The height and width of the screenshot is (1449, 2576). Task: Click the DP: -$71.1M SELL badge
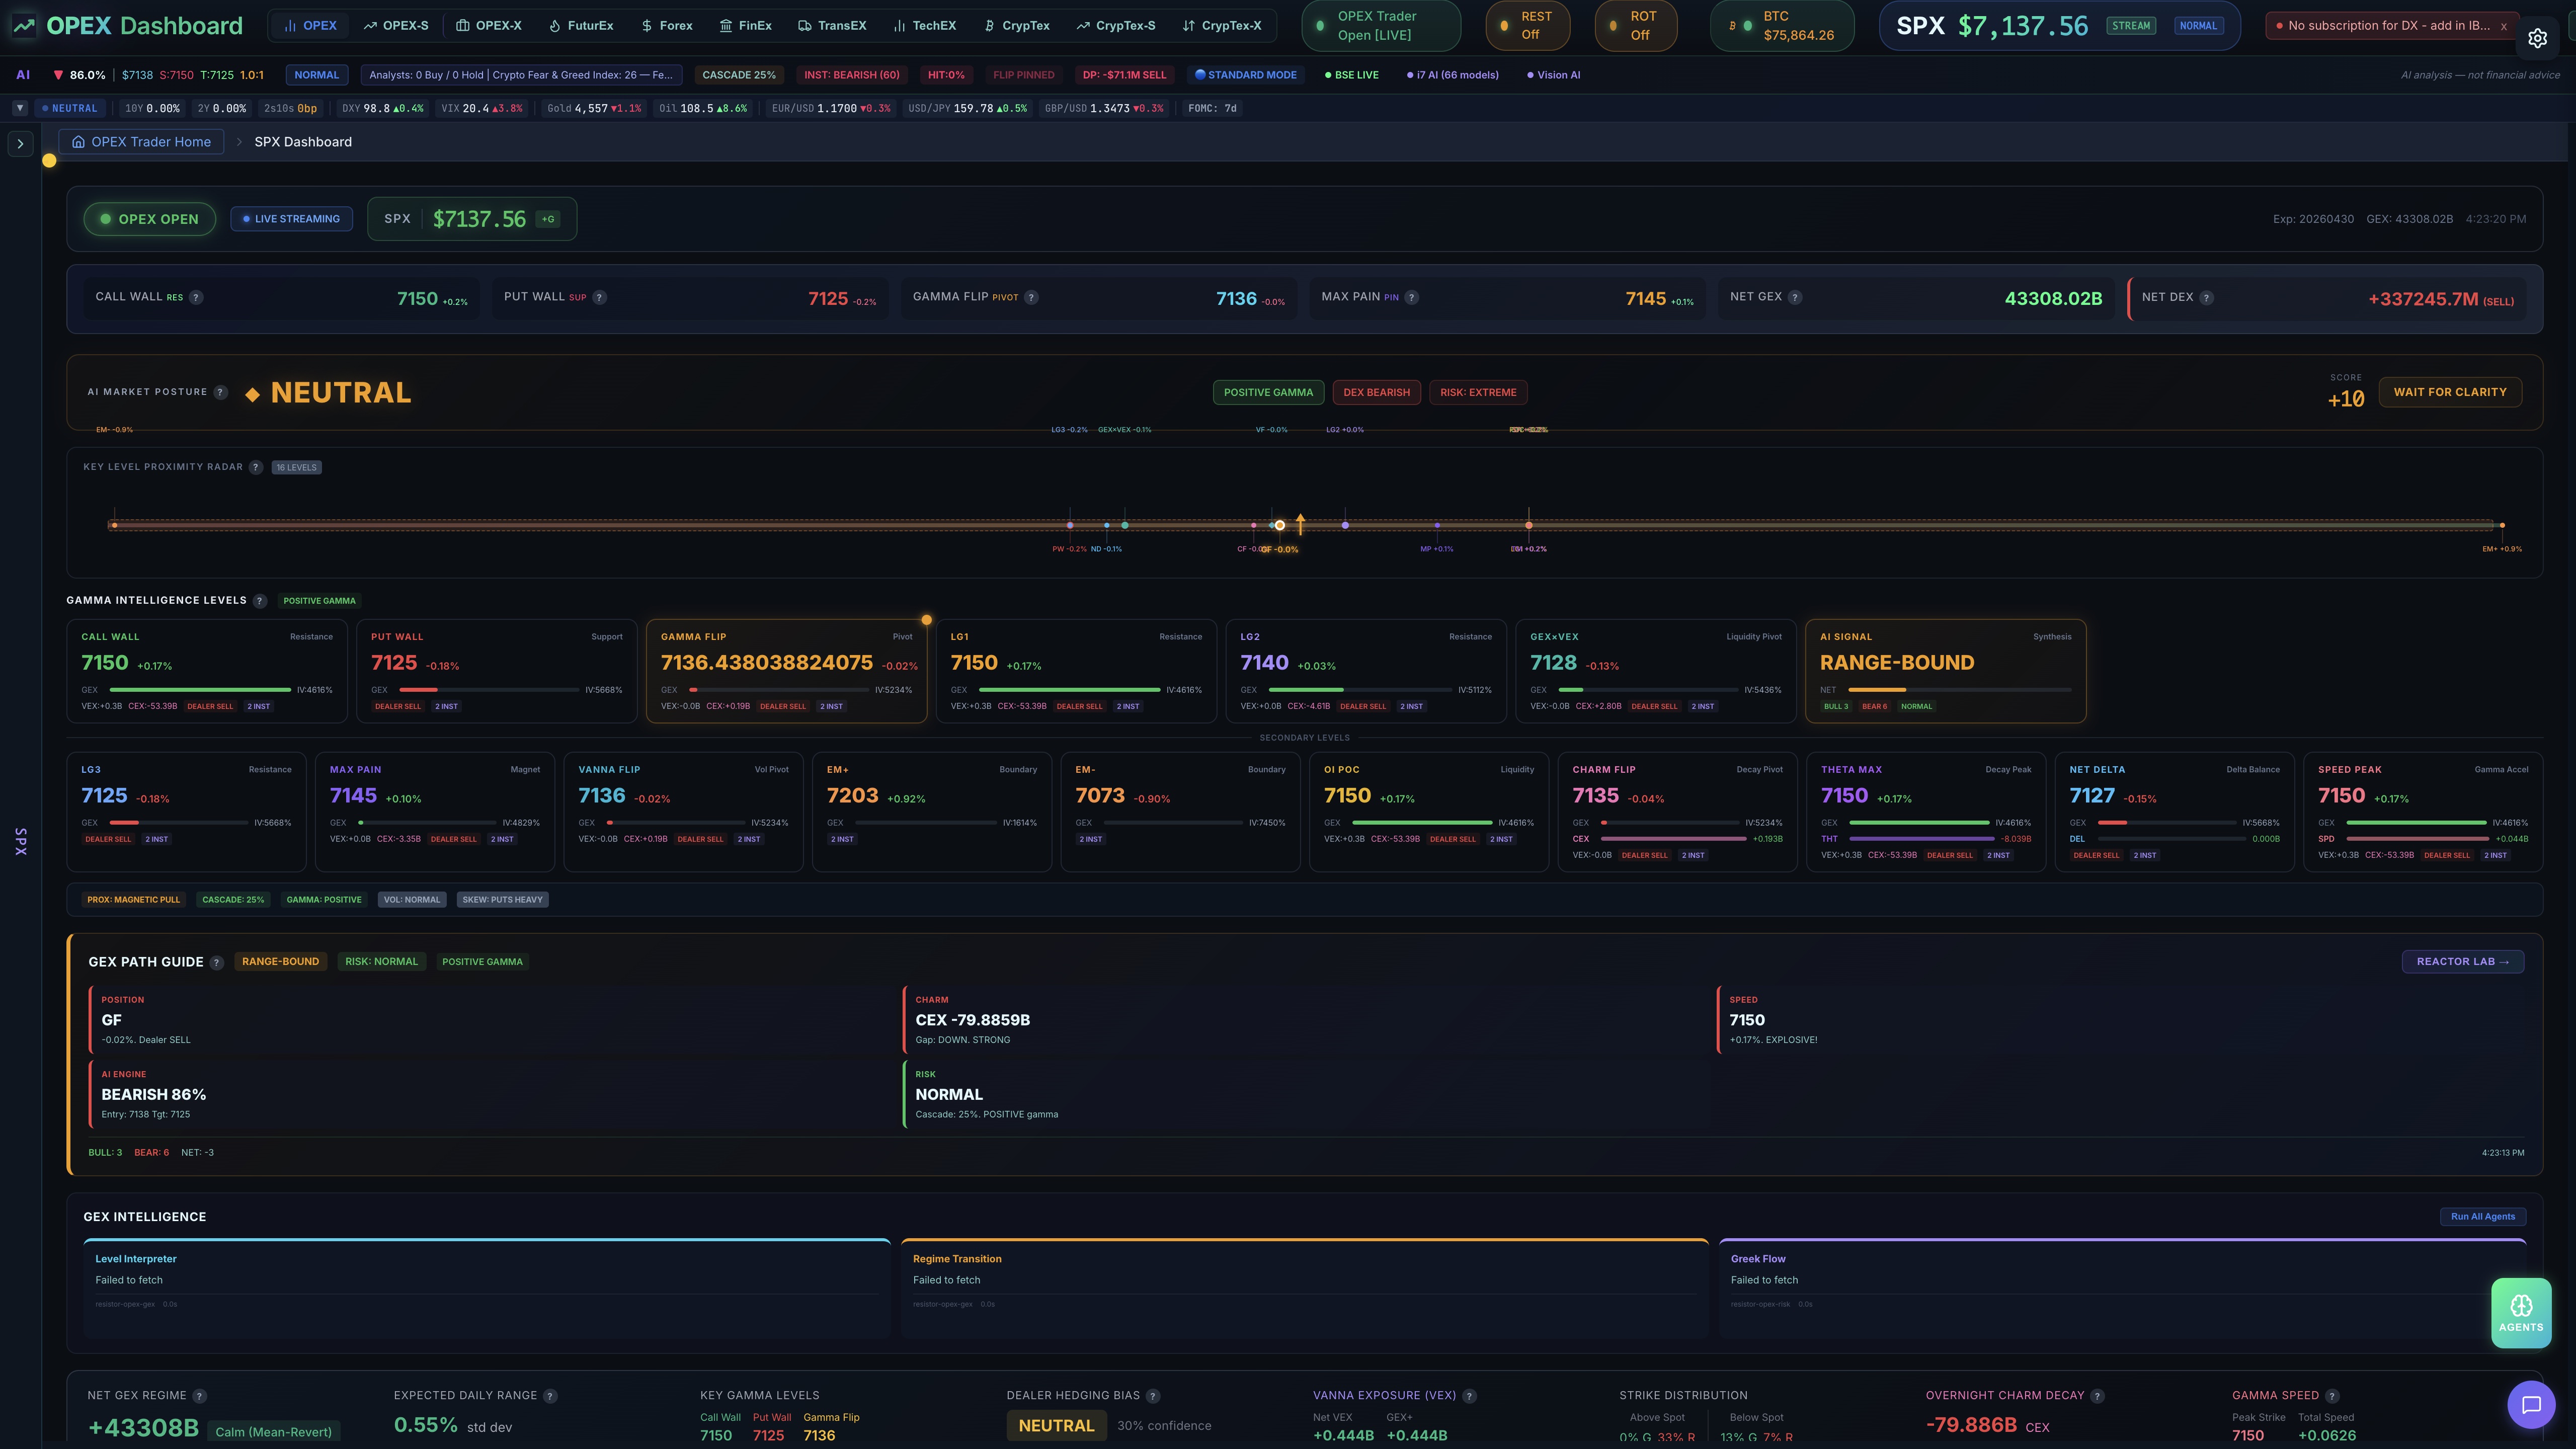coord(1124,75)
